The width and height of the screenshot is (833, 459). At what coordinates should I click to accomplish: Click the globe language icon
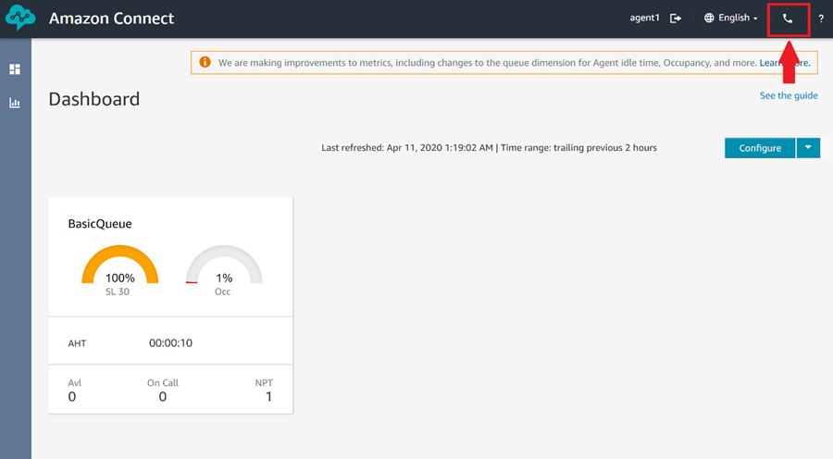tap(709, 19)
